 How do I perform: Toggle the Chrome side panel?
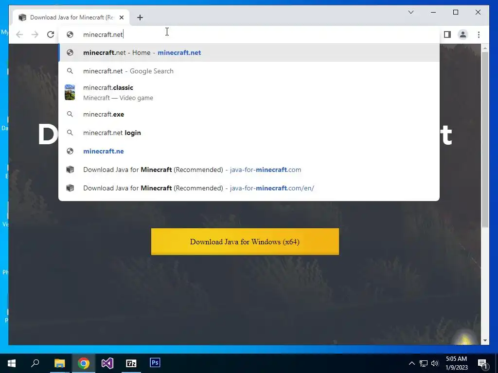[447, 34]
